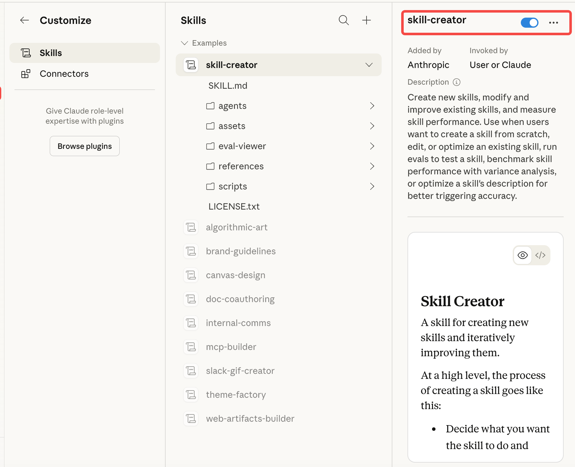Collapse the Examples section
Viewport: 575px width, 467px height.
[185, 43]
